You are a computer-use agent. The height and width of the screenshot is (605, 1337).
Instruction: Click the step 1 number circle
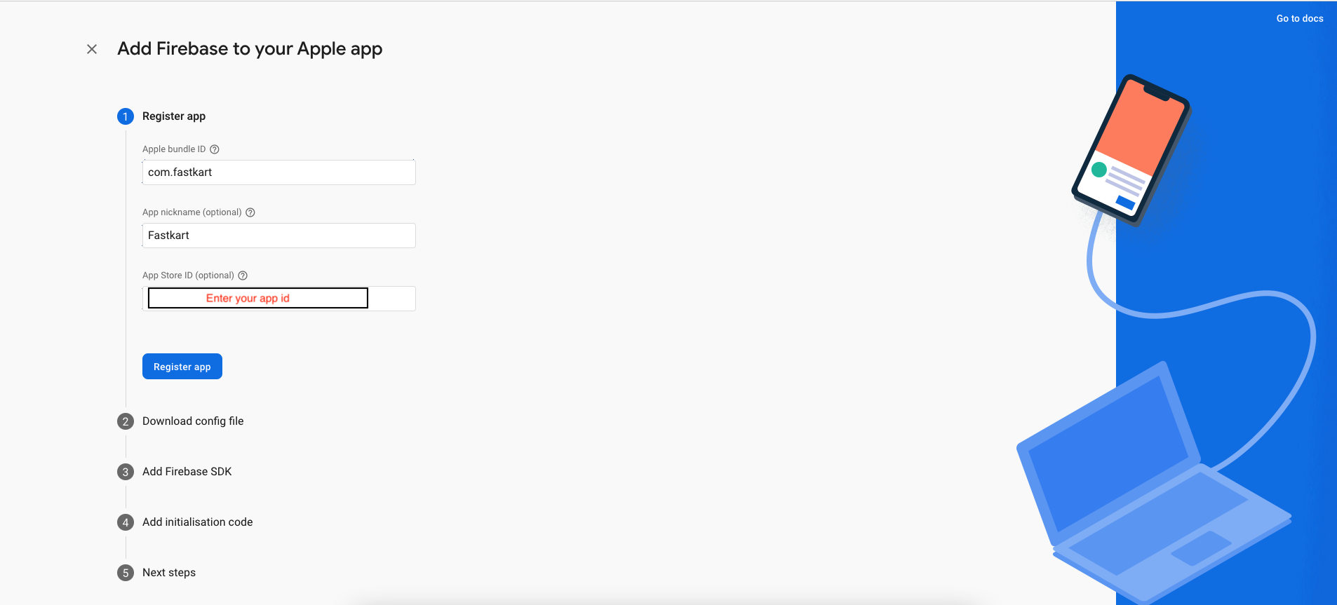(x=126, y=116)
